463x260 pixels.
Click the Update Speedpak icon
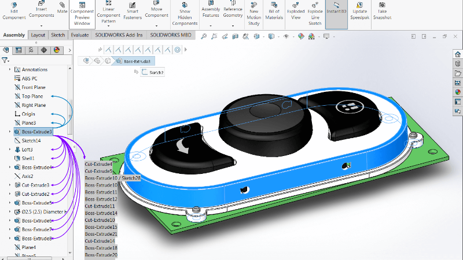(x=358, y=13)
